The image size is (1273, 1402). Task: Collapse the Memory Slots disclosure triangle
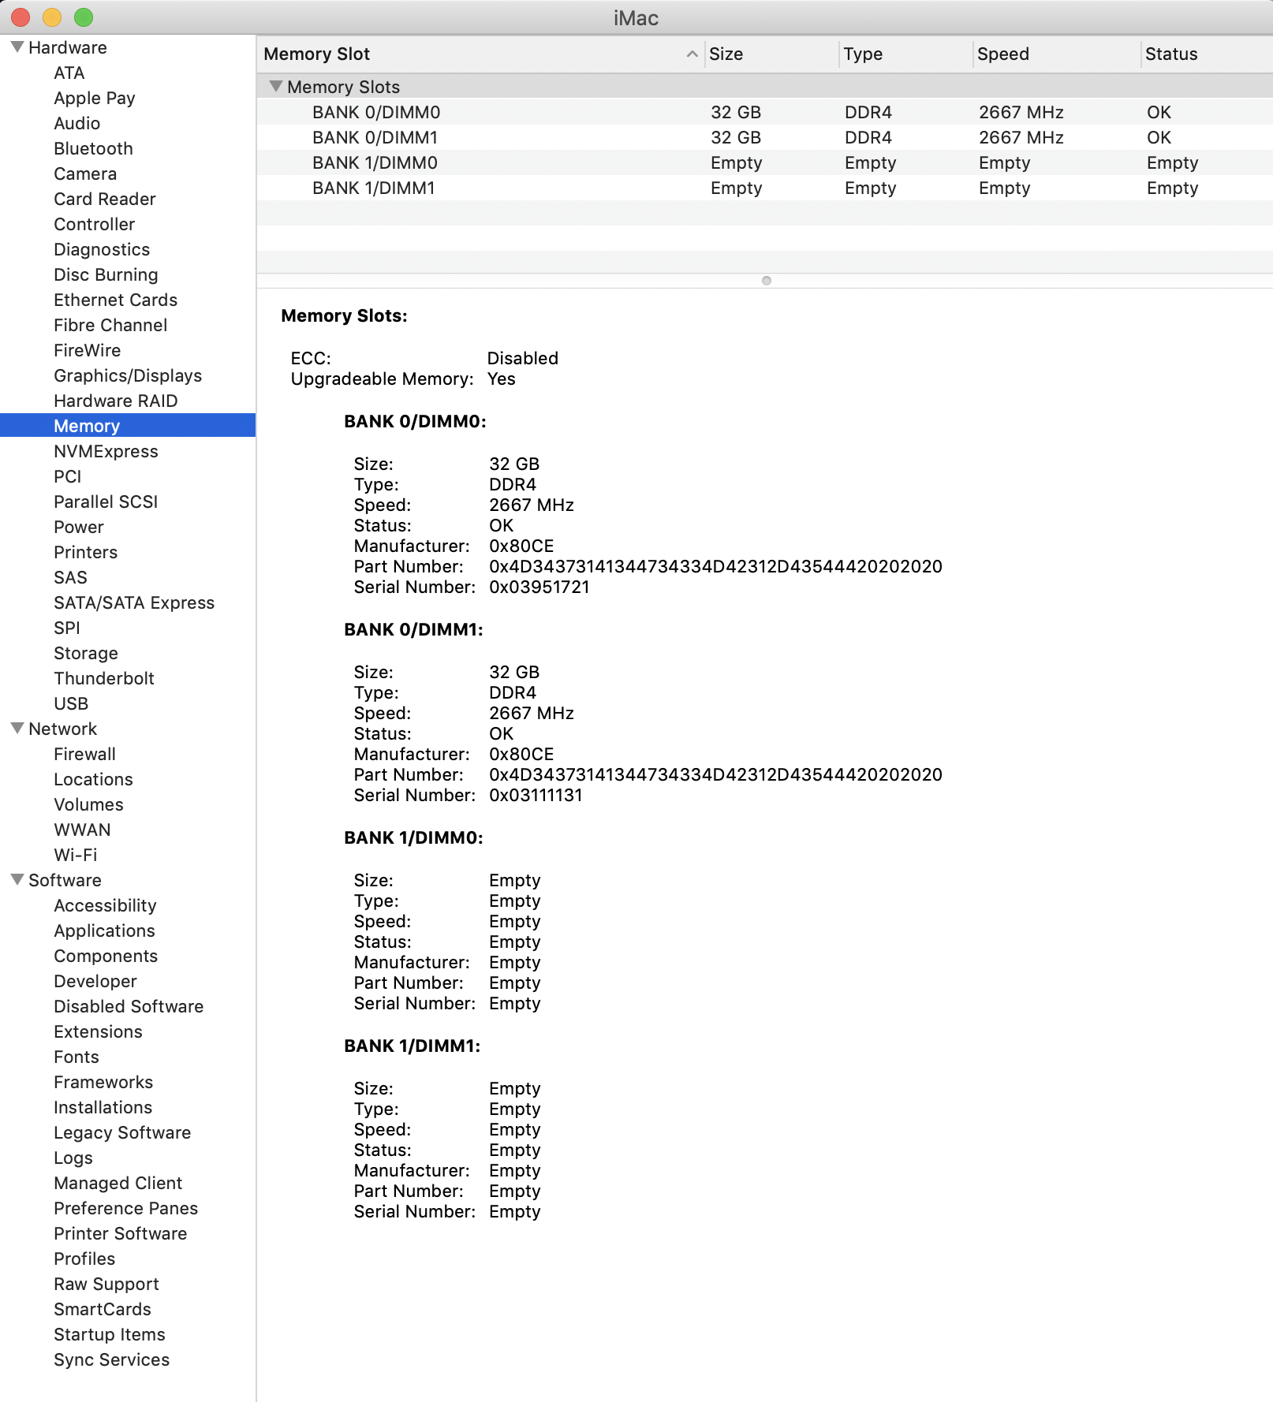coord(276,87)
